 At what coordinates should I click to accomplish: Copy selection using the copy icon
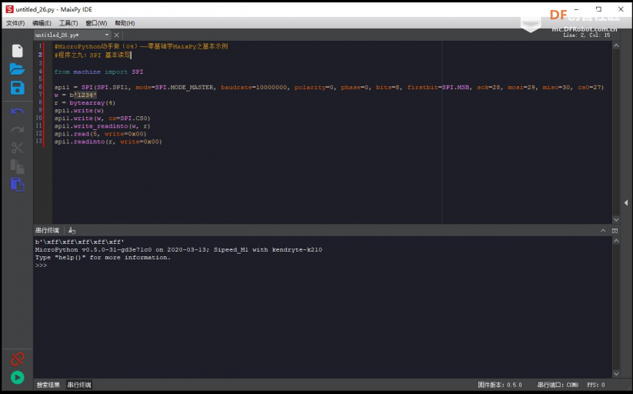pyautogui.click(x=18, y=166)
